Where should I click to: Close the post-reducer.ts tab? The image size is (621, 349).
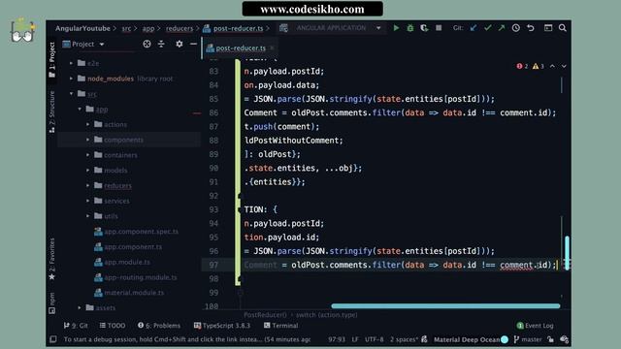272,48
